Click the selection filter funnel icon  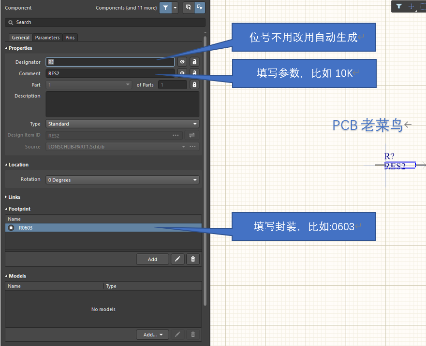[x=165, y=8]
